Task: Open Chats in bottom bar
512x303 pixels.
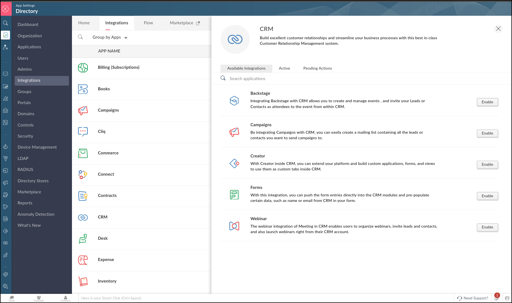Action: click(12, 298)
